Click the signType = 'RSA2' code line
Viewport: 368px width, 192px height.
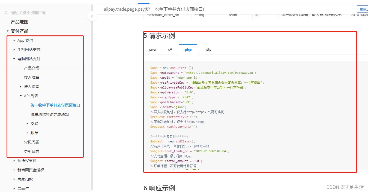pos(172,97)
